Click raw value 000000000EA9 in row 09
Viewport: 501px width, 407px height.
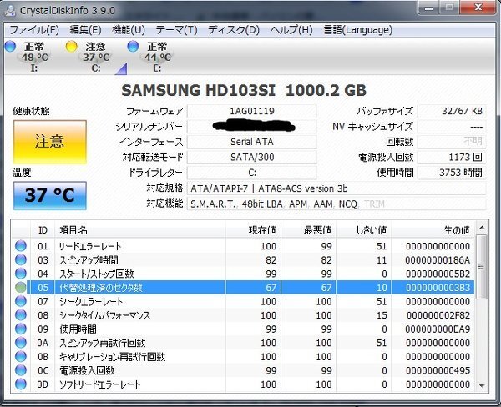(438, 329)
